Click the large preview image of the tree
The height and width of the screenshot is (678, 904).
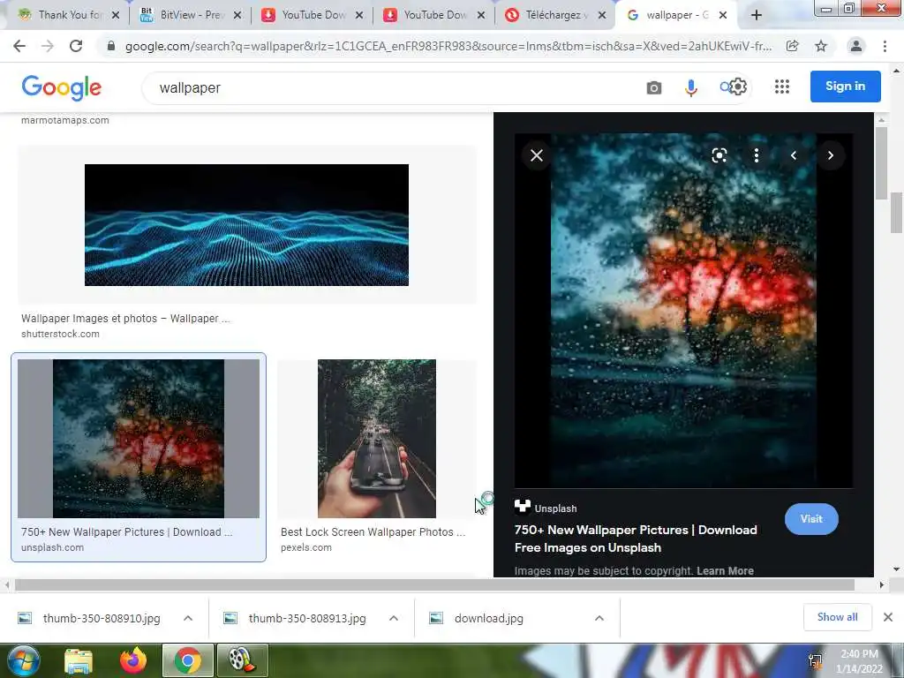(x=683, y=310)
